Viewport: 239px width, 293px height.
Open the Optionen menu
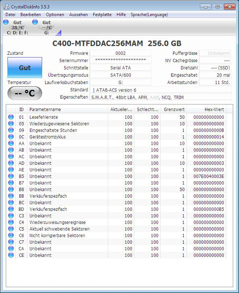55,15
